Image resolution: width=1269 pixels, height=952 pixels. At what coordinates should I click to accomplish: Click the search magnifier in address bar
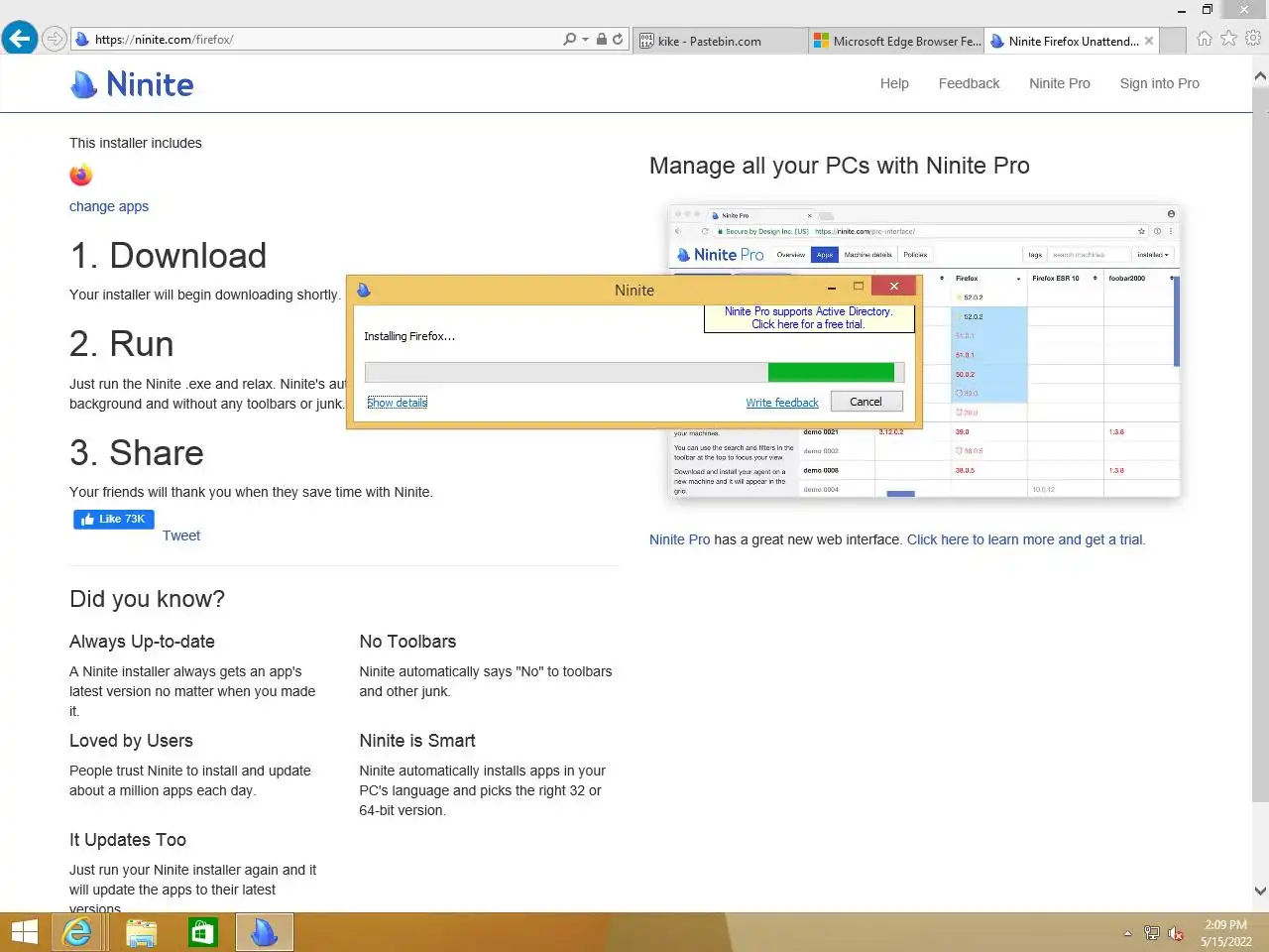coord(569,40)
